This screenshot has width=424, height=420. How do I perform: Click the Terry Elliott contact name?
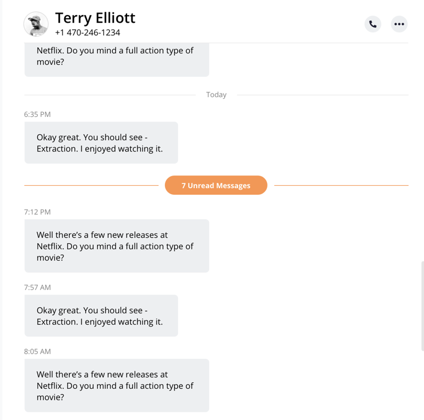point(95,18)
